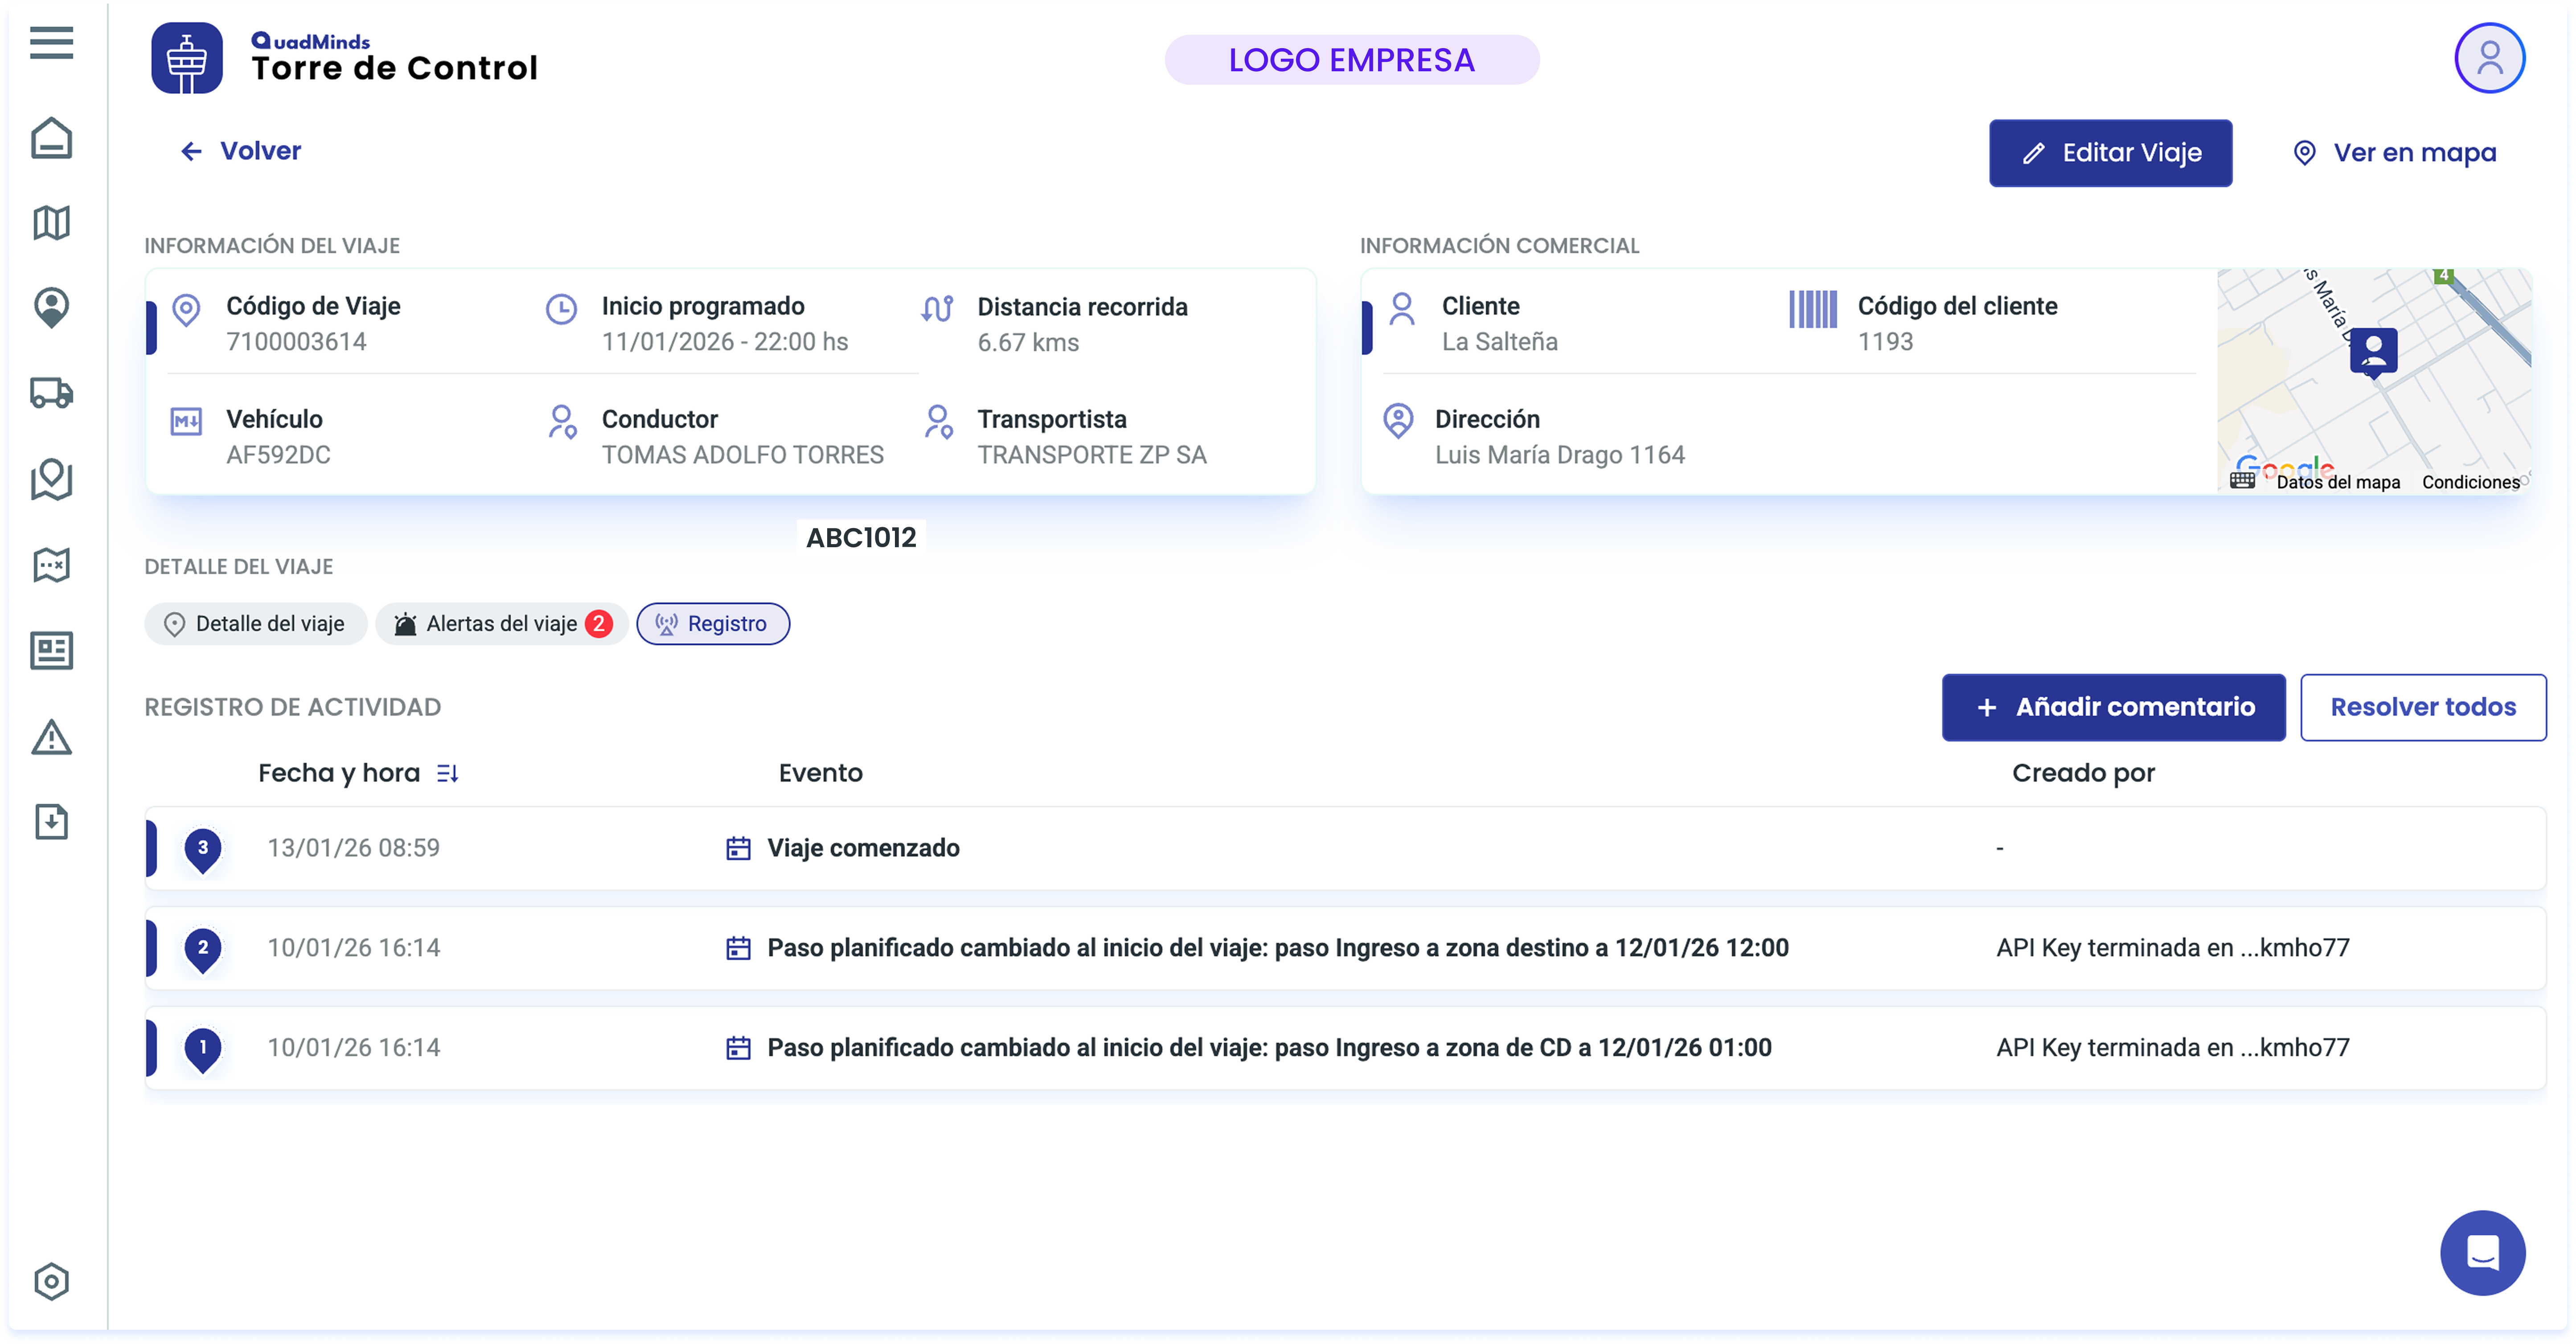
Task: Select the Detalle del viaje tab
Action: (256, 624)
